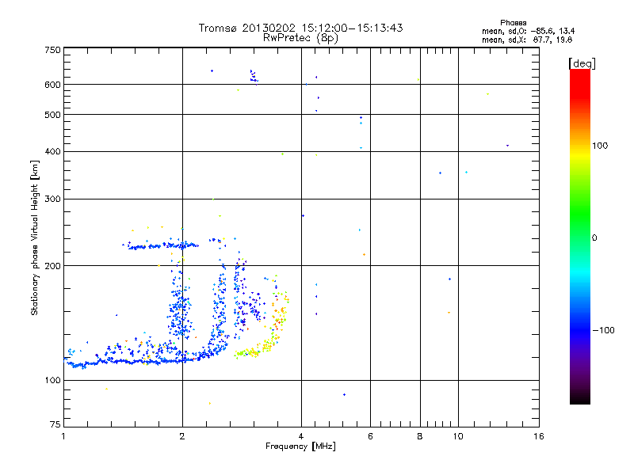The height and width of the screenshot is (475, 634).
Task: Click the "6" frequency axis tick label
Action: 370,436
